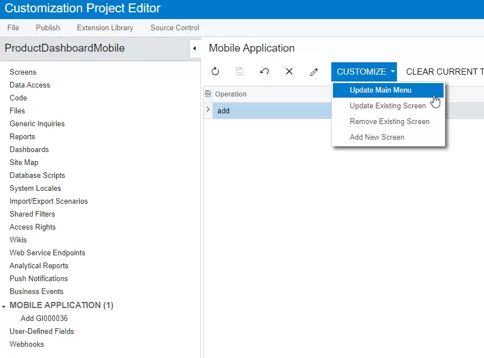Open Generic Inquiries in sidebar
The width and height of the screenshot is (484, 358).
click(37, 123)
